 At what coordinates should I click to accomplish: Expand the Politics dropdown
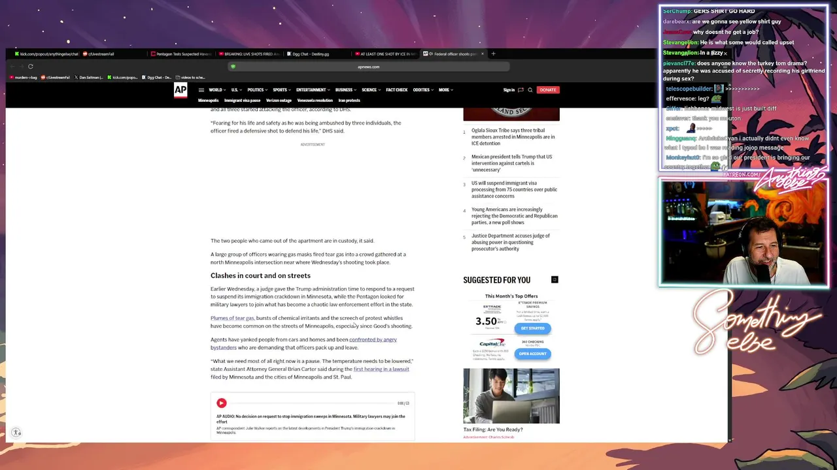pyautogui.click(x=257, y=90)
